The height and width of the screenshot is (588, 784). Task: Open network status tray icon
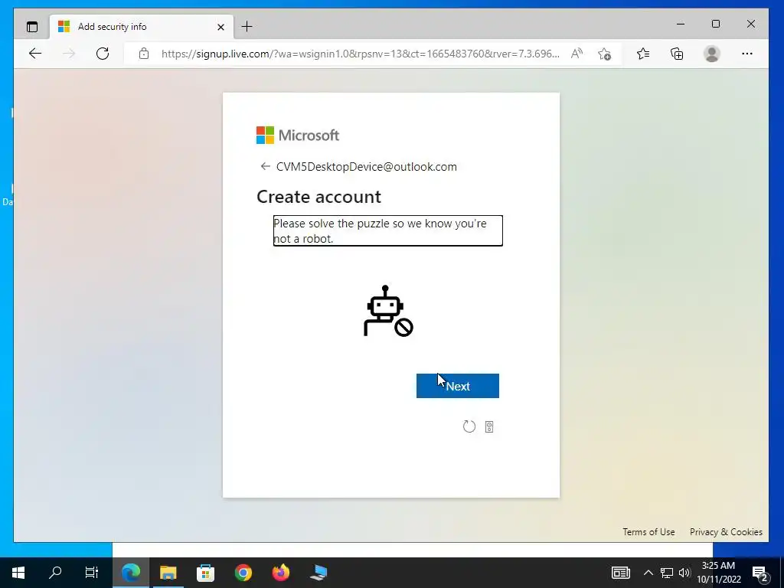[x=667, y=573]
